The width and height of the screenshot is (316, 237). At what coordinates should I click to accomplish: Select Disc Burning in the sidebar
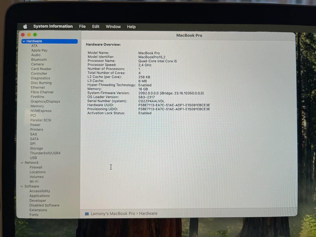click(x=41, y=83)
